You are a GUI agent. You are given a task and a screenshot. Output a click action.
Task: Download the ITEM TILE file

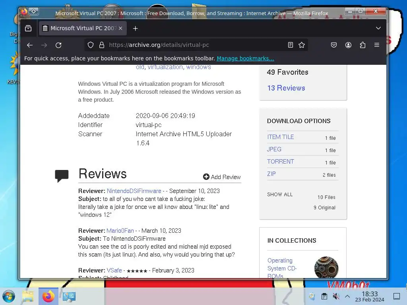(280, 137)
